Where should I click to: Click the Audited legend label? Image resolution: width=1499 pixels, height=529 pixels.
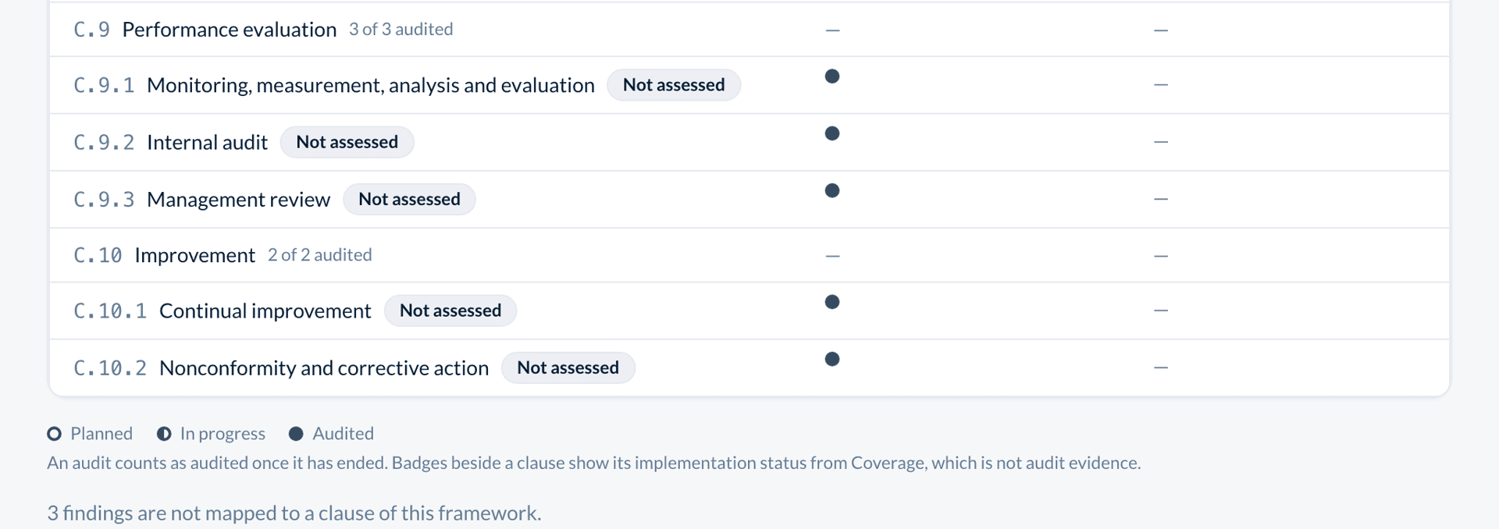pyautogui.click(x=343, y=434)
